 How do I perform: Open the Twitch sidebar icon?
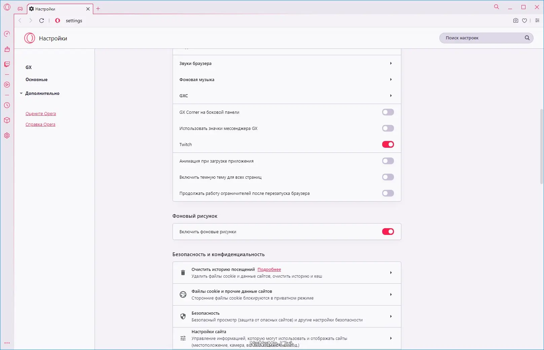pyautogui.click(x=7, y=64)
